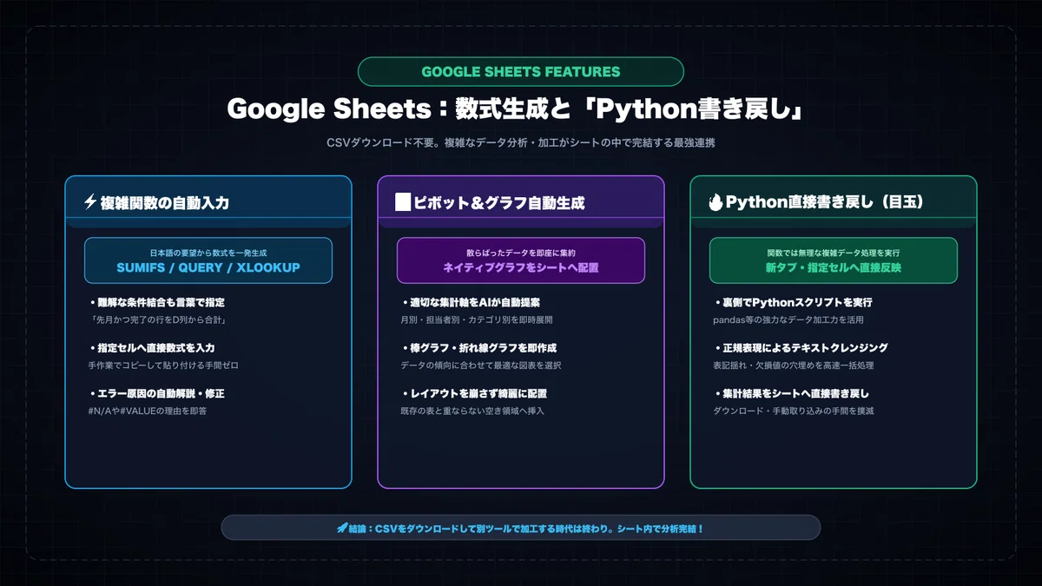The height and width of the screenshot is (586, 1042).
Task: Click the conclusion text starting with 結論：CSVをダウンロード
Action: pyautogui.click(x=528, y=528)
